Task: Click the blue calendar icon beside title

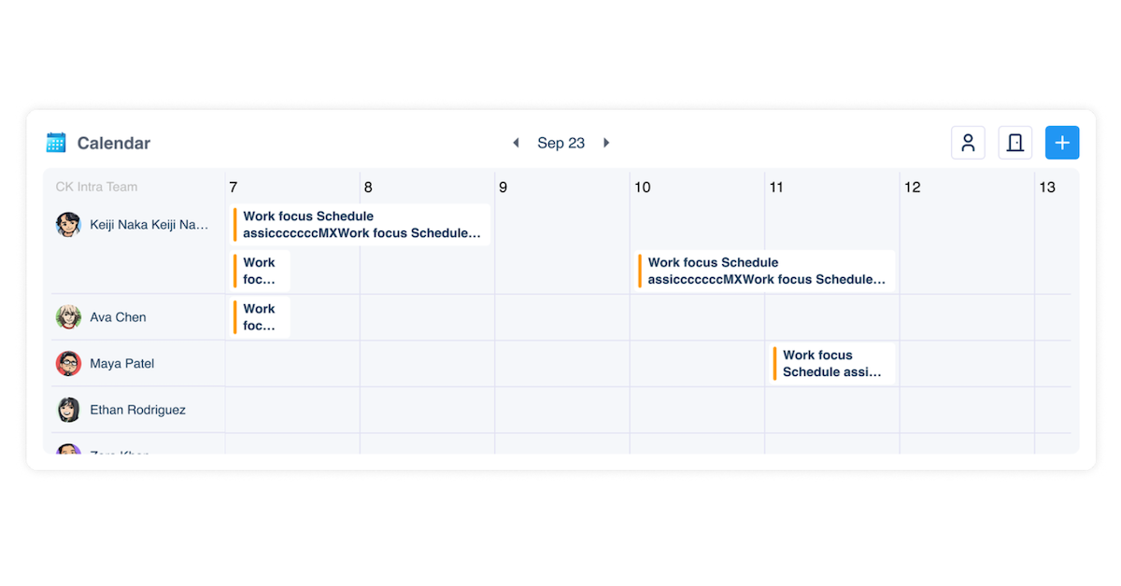Action: point(56,143)
